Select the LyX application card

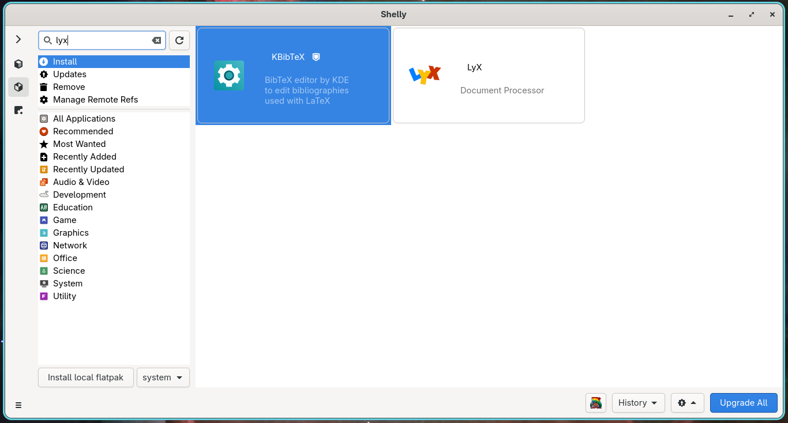489,75
